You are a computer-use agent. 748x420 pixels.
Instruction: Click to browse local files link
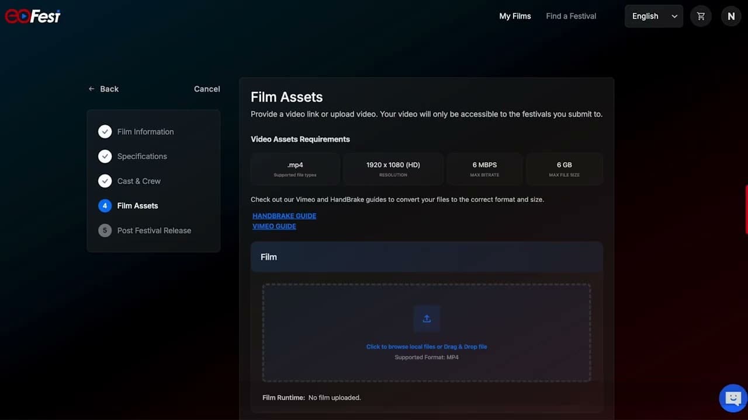tap(401, 346)
